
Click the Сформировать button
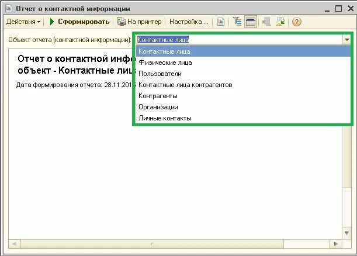click(x=79, y=22)
